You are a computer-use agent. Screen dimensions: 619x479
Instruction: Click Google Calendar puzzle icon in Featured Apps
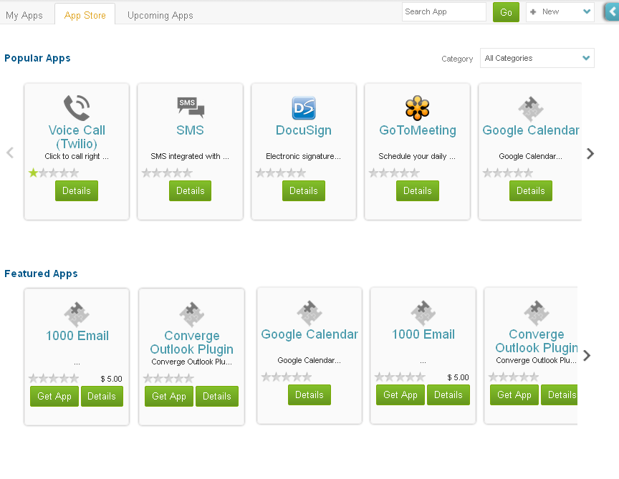coord(309,313)
